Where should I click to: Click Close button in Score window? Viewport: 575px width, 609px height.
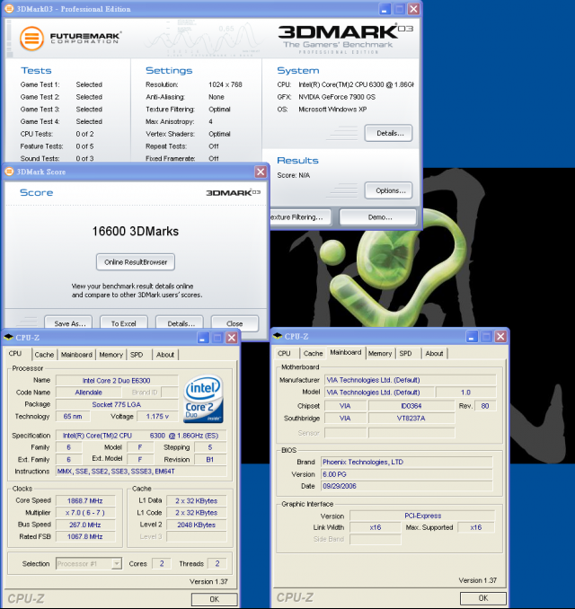[234, 323]
